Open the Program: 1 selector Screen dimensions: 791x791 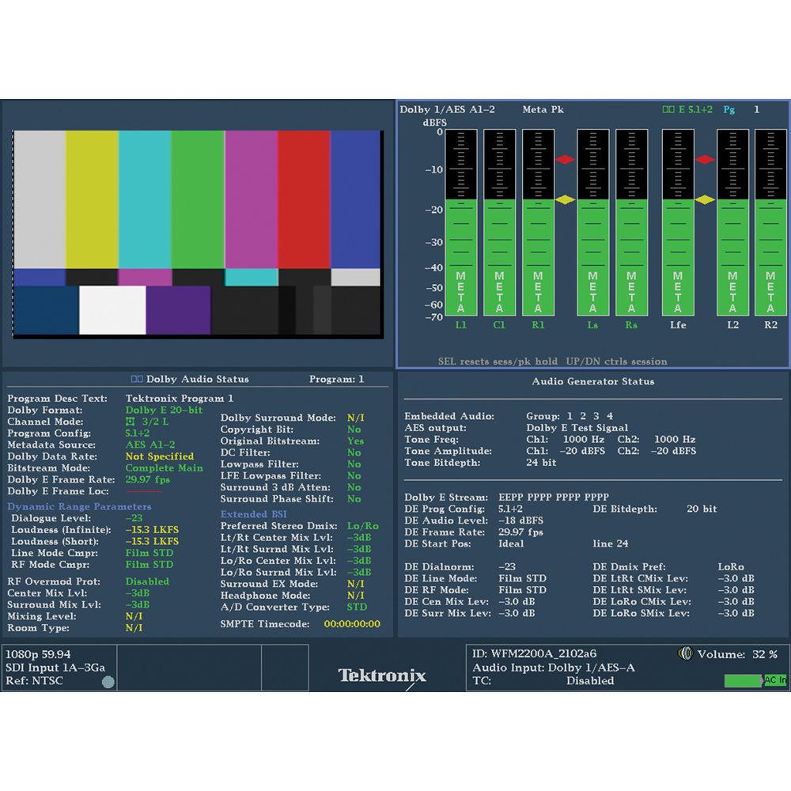336,379
